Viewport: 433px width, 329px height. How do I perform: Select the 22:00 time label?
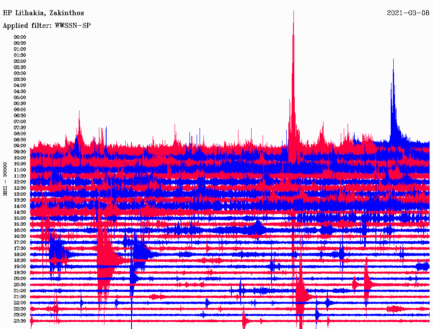click(20, 303)
